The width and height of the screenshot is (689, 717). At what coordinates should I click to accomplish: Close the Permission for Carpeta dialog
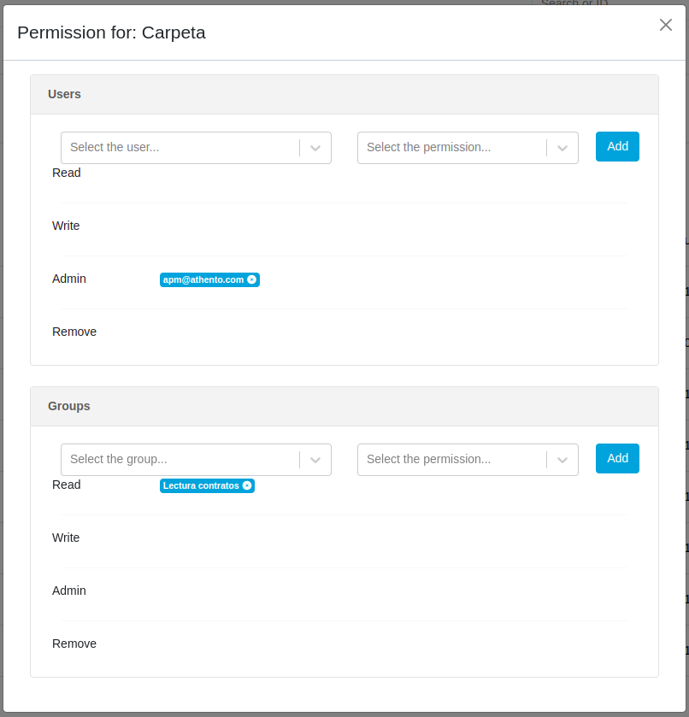[x=666, y=25]
